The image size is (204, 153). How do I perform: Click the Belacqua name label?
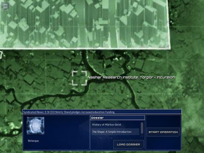pos(33,141)
